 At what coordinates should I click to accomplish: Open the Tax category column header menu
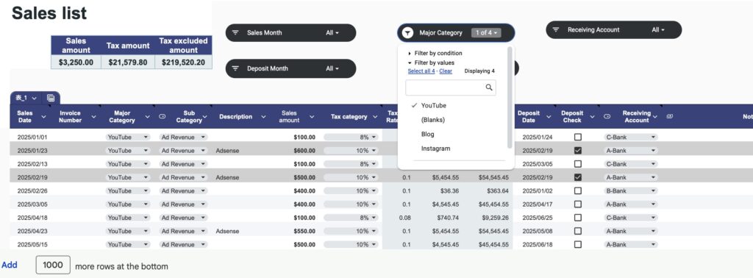[374, 117]
